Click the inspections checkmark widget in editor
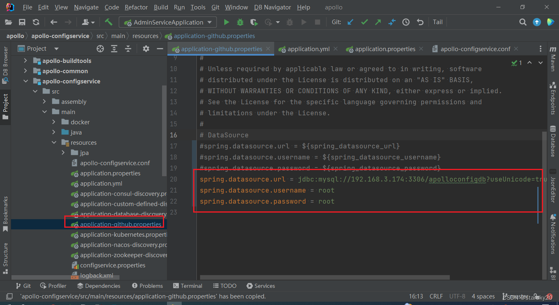This screenshot has width=559, height=305. (517, 63)
